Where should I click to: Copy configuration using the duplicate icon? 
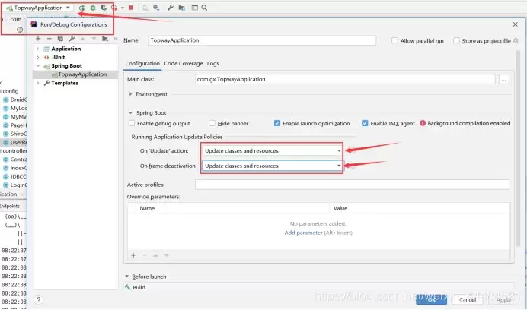(60, 39)
